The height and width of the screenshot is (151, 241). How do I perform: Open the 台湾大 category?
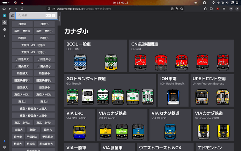22,24
